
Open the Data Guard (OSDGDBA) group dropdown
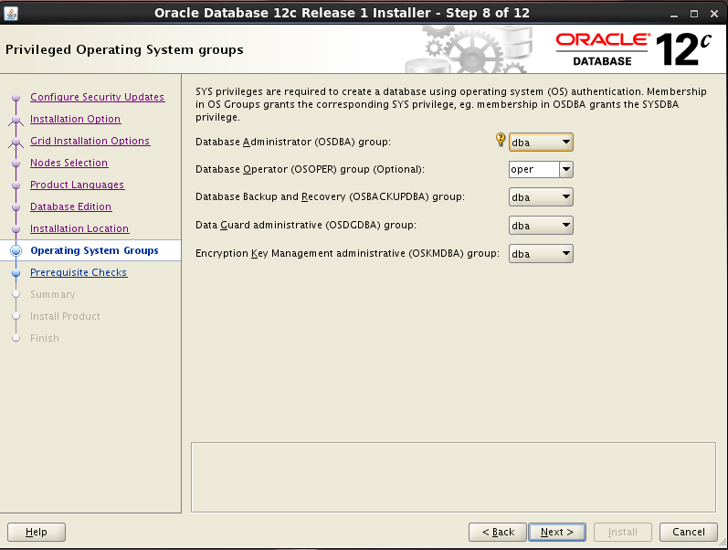click(x=541, y=226)
